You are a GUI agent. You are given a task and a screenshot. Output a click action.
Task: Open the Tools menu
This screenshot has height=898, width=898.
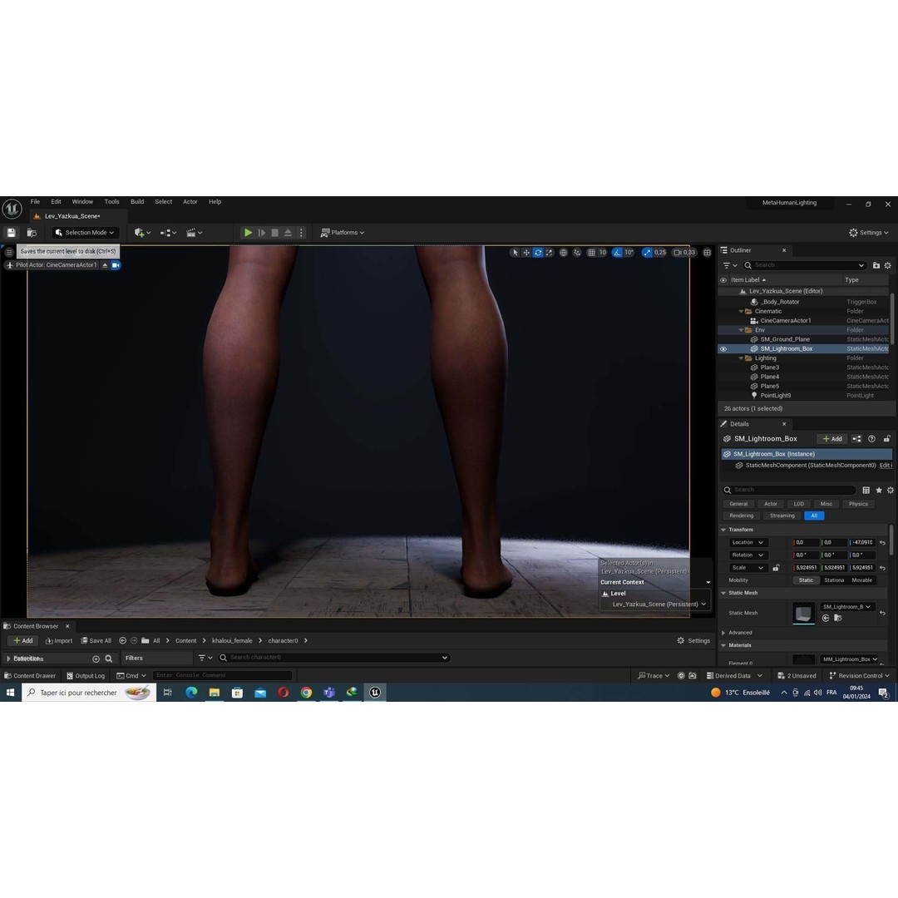[x=111, y=201]
